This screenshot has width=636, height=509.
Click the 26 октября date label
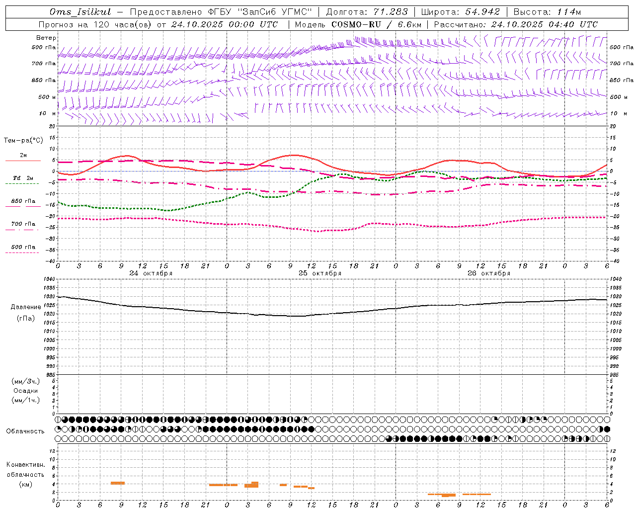click(488, 273)
